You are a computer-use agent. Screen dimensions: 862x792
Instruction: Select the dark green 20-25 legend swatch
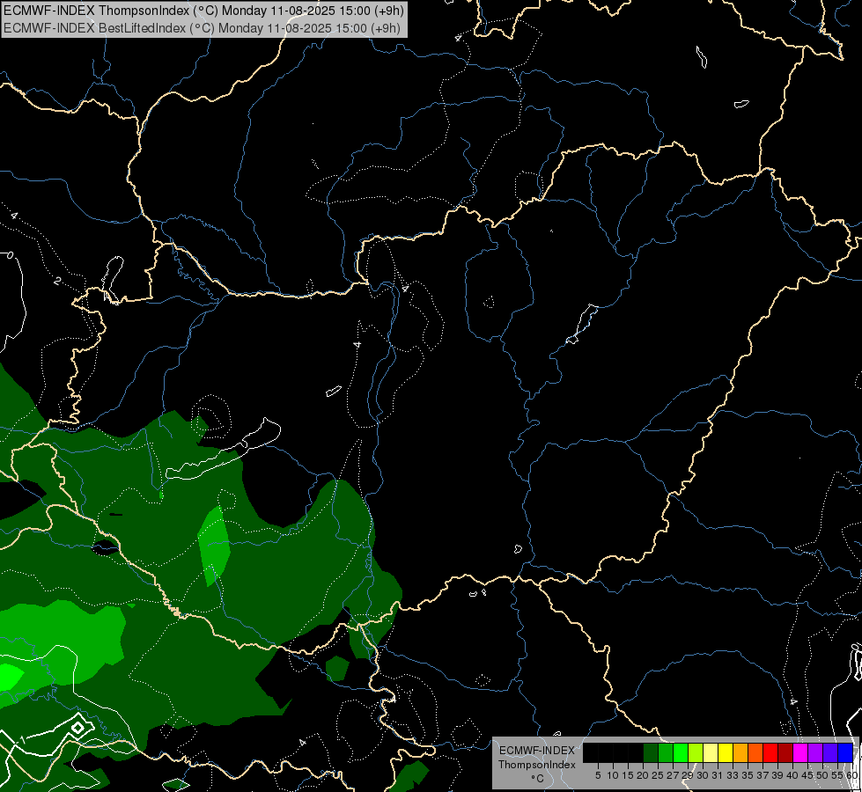tap(651, 752)
